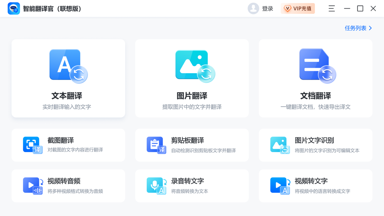Viewport: 384px width, 216px height.
Task: Click the app logo in the title bar
Action: tap(14, 8)
